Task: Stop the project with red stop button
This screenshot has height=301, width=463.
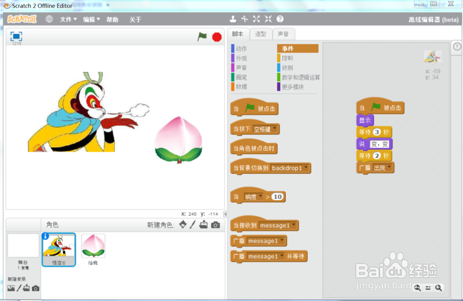Action: pos(217,37)
